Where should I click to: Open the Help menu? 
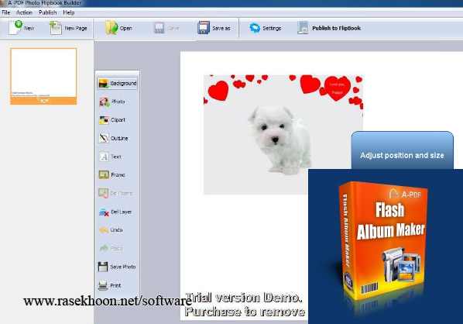tap(68, 12)
